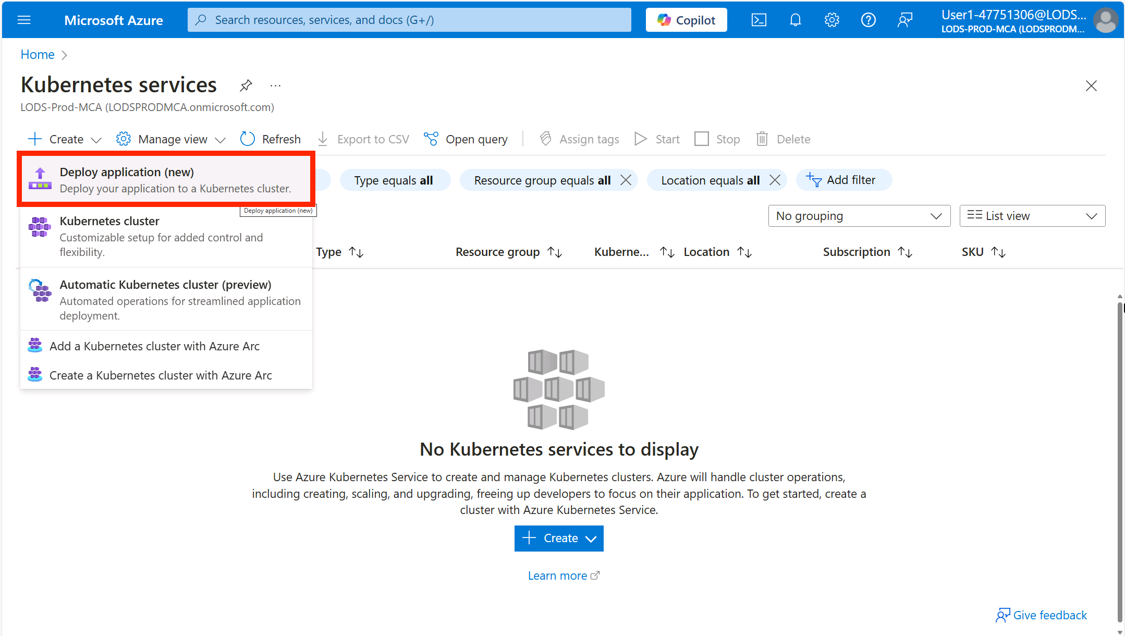
Task: Open portal settings gear
Action: 831,20
